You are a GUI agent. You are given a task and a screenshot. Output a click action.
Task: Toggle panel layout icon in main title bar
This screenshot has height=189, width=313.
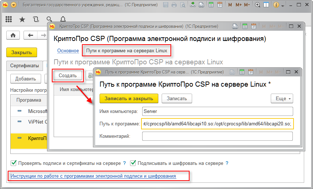(266, 5)
